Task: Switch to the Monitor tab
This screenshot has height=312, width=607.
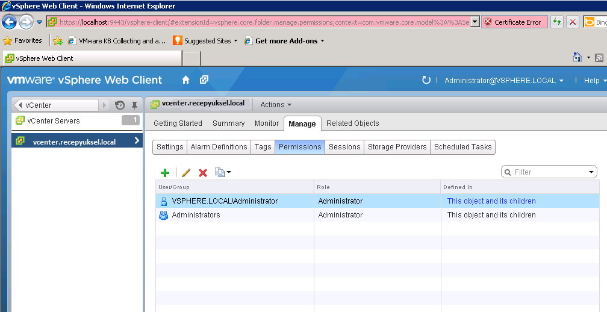Action: tap(267, 123)
